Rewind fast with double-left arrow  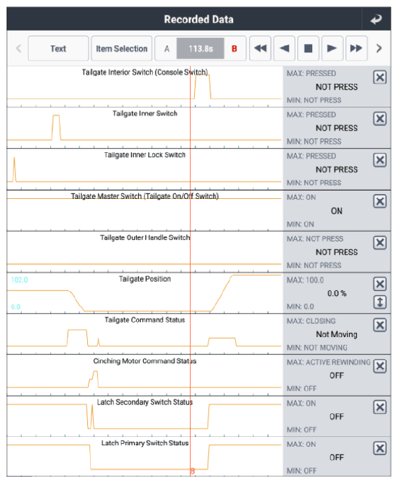260,48
